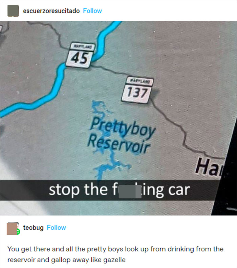Open the posted map photo
The width and height of the screenshot is (237, 268).
click(118, 118)
